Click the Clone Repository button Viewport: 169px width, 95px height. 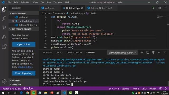24,73
